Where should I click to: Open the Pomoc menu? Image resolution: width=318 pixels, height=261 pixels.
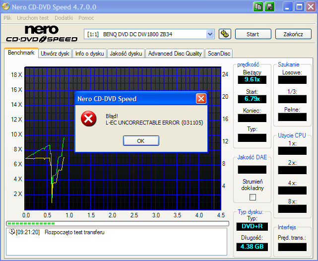(86, 18)
